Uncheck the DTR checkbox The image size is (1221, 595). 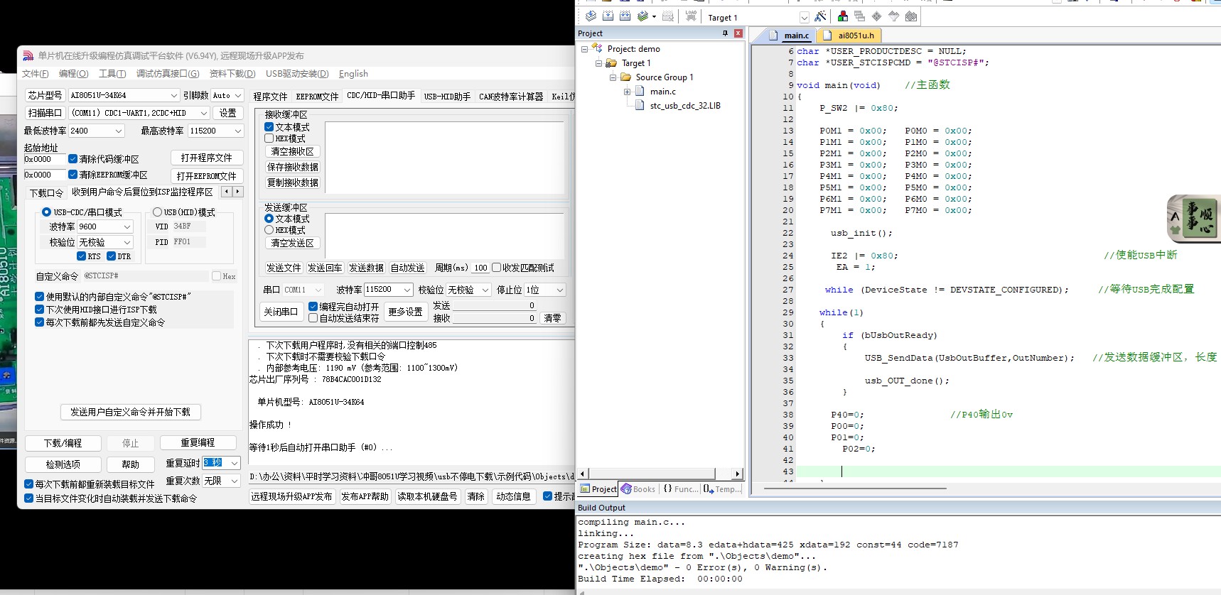pyautogui.click(x=111, y=256)
